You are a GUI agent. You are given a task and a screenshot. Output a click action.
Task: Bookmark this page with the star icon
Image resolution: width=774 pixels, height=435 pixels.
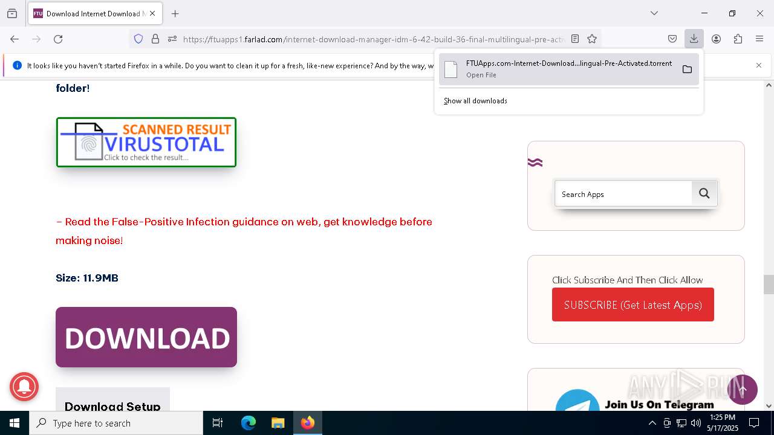click(x=592, y=39)
